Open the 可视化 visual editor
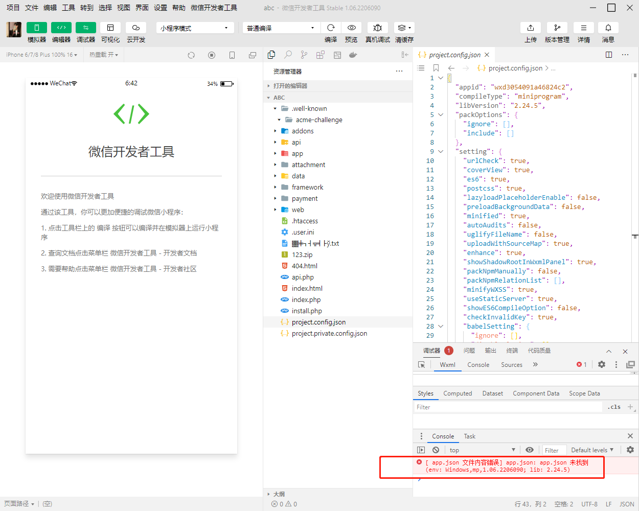 [110, 28]
